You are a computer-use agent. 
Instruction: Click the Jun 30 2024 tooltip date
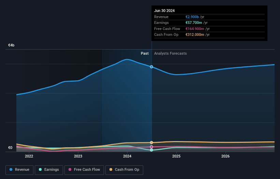[164, 11]
